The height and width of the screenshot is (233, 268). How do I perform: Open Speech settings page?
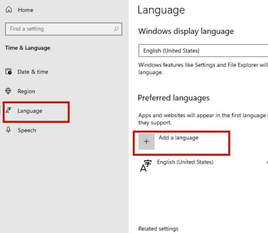pos(27,130)
